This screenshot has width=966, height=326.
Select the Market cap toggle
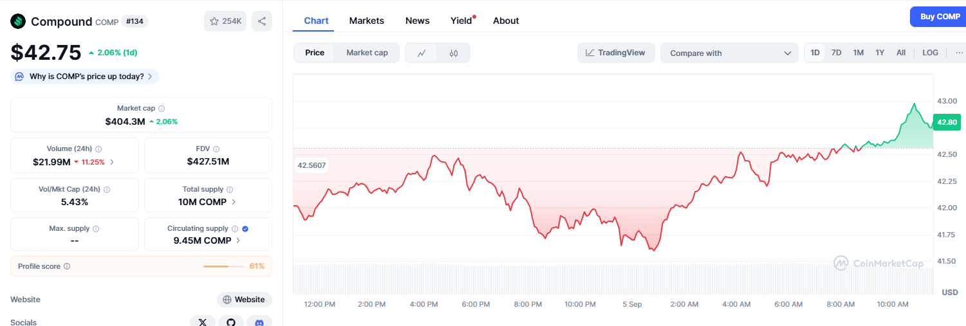pos(367,53)
